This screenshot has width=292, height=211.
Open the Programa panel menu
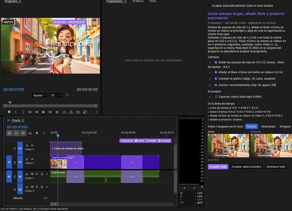pos(20,1)
